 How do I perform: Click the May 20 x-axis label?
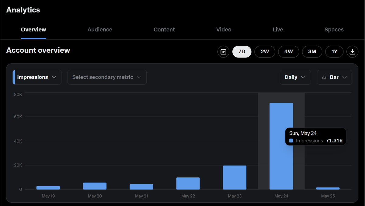click(95, 196)
